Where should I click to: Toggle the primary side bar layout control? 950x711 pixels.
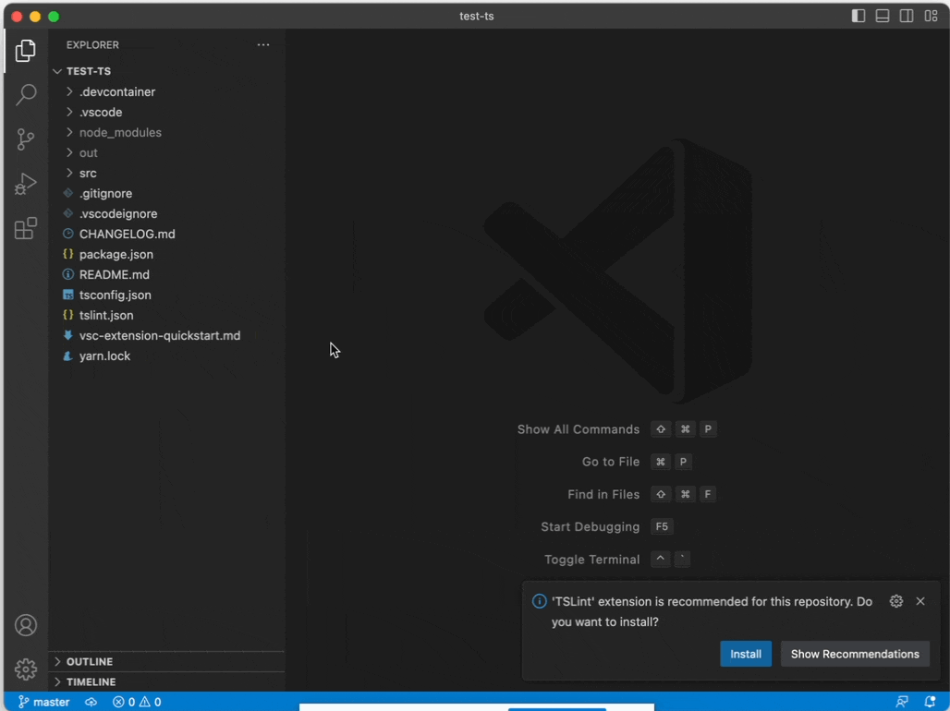tap(858, 16)
